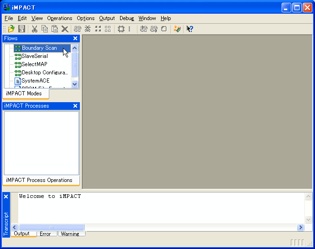Switch to the Error transcript tab
Screen dimensions: 315x249
pyautogui.click(x=47, y=234)
